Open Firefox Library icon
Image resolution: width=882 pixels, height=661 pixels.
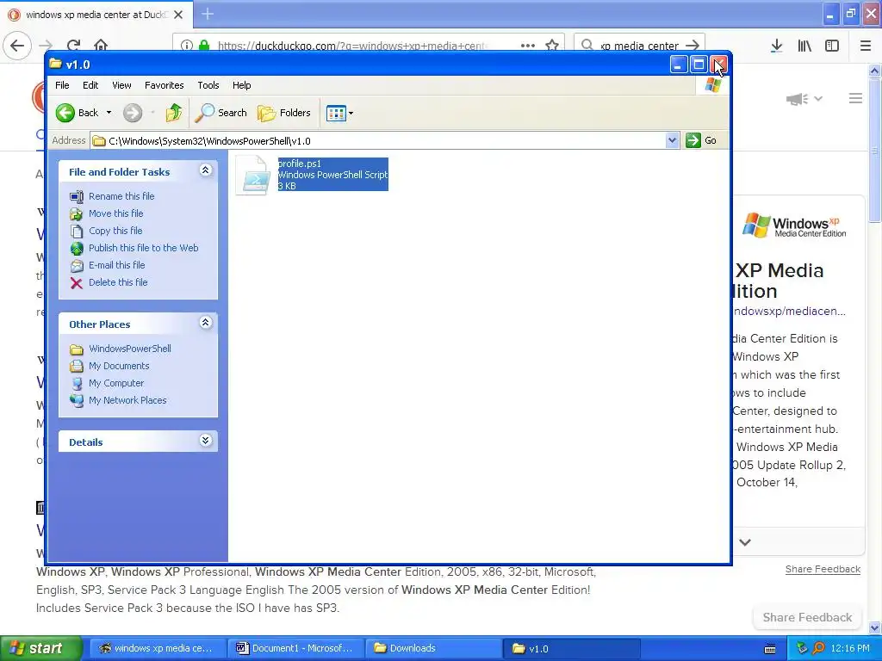click(804, 46)
